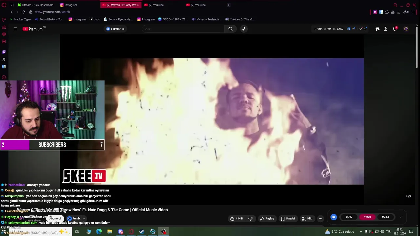Screen dimensions: 420x236
Task: Open the Hacker Typer bookmark
Action: click(x=20, y=19)
